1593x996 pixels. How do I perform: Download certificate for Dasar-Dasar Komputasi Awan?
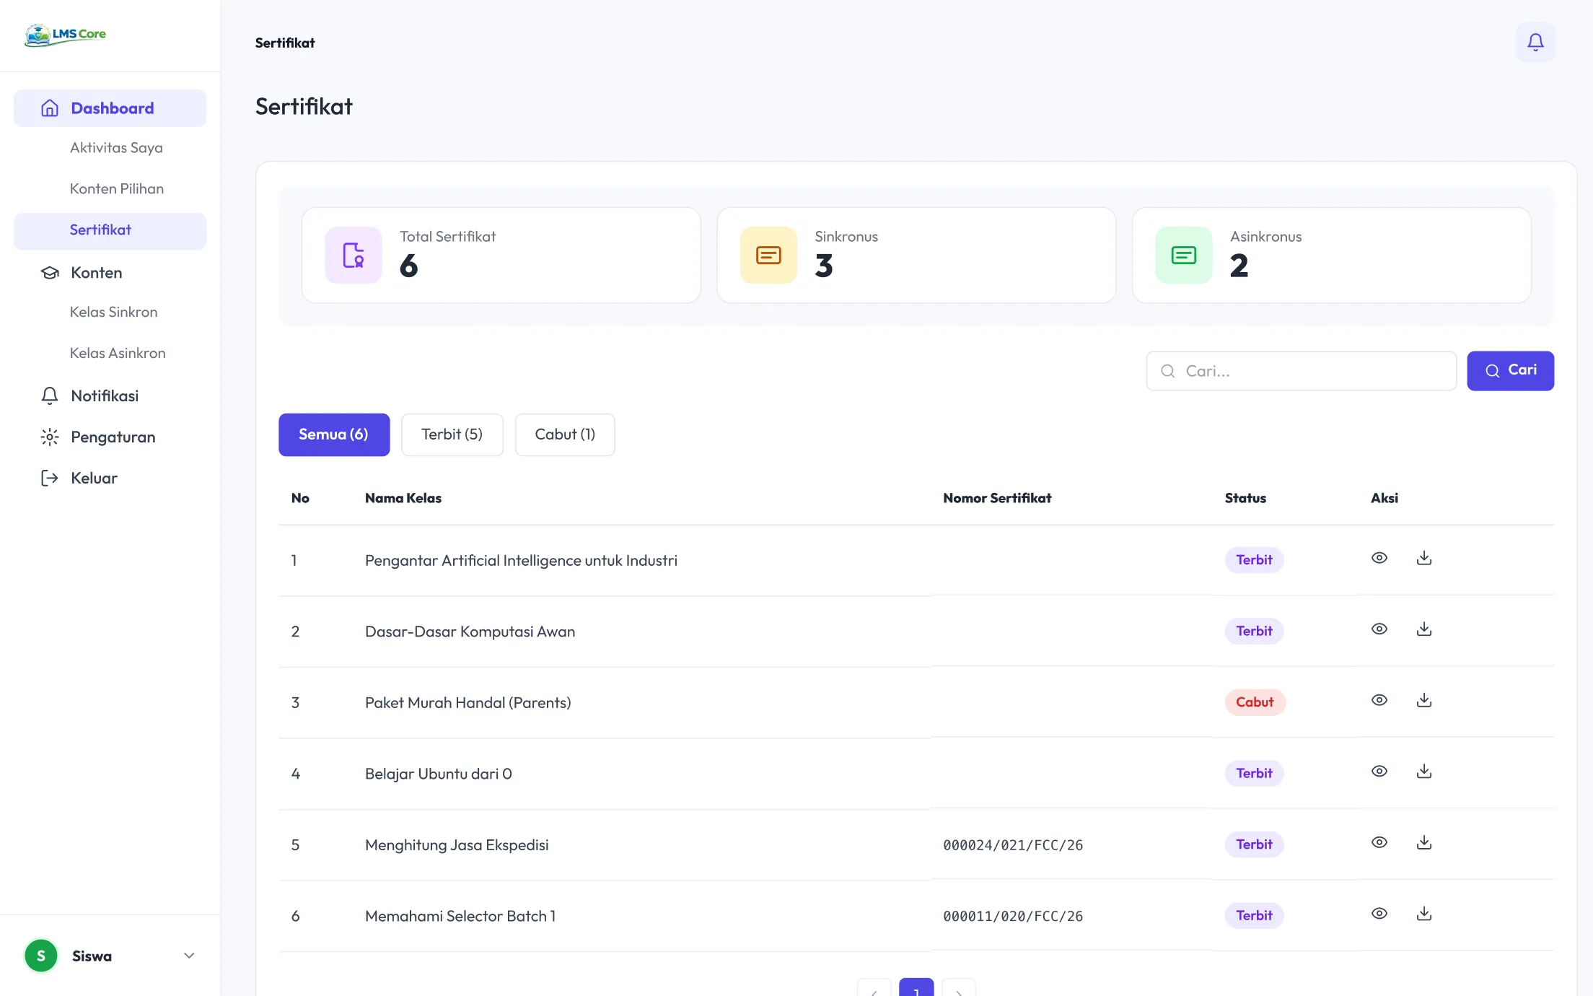(1424, 629)
